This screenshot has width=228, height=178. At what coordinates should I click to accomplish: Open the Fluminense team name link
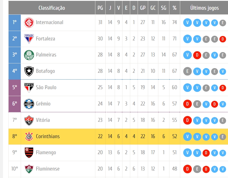tap(48, 169)
